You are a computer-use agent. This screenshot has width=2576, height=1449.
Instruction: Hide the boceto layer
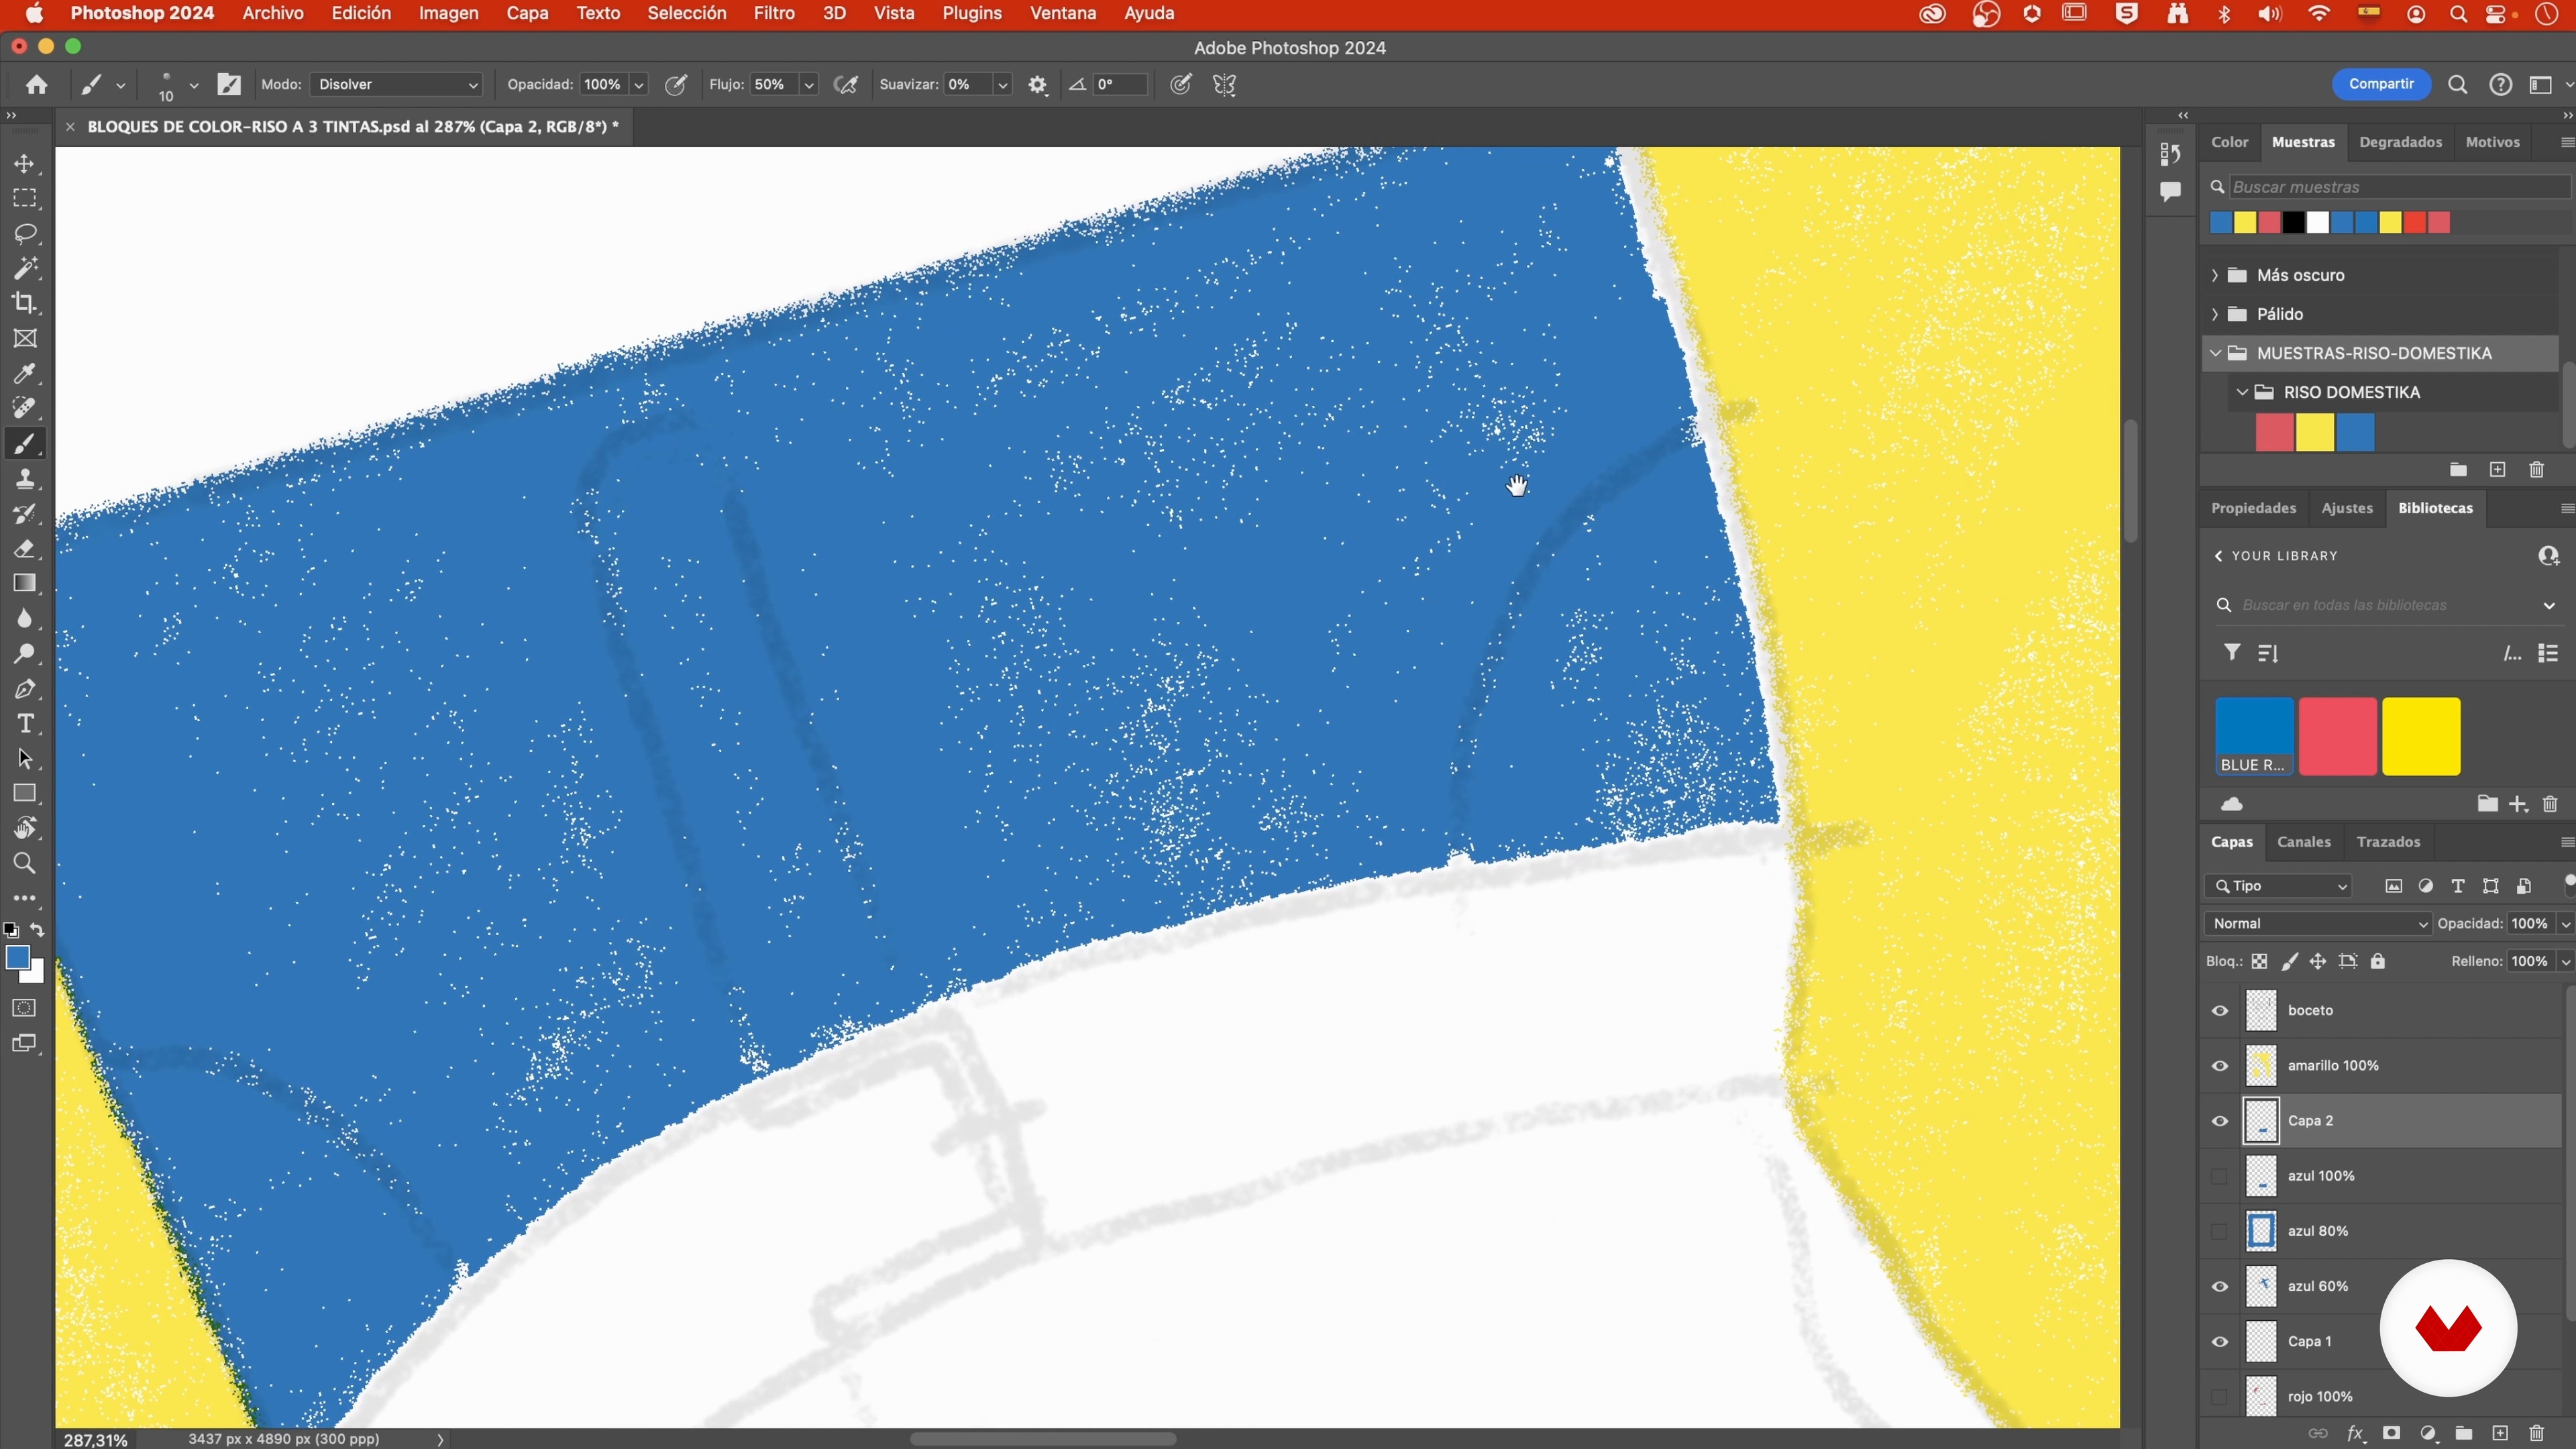(2220, 1011)
